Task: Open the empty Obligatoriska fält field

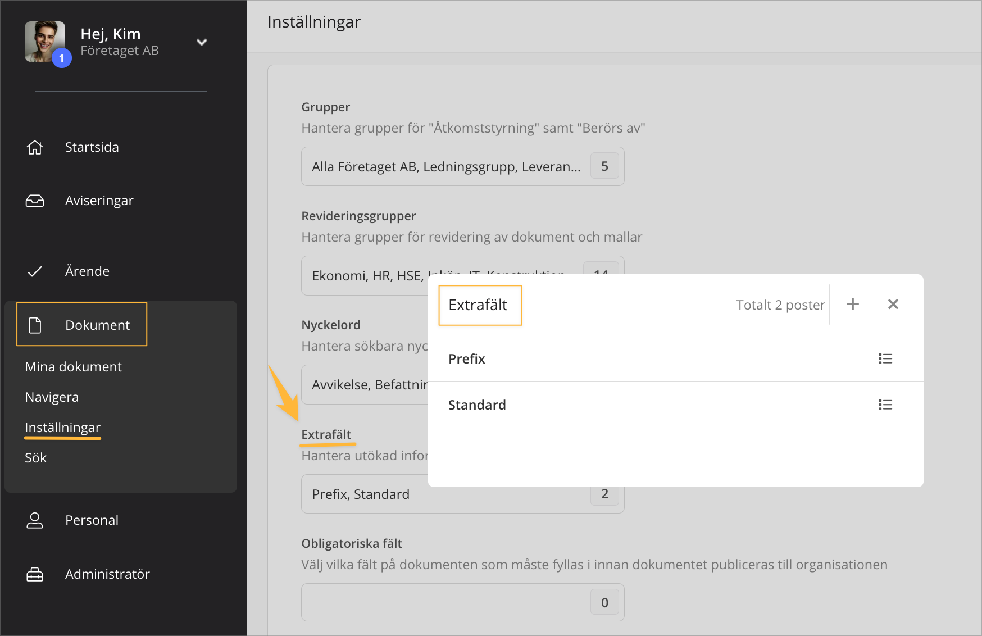Action: [463, 602]
